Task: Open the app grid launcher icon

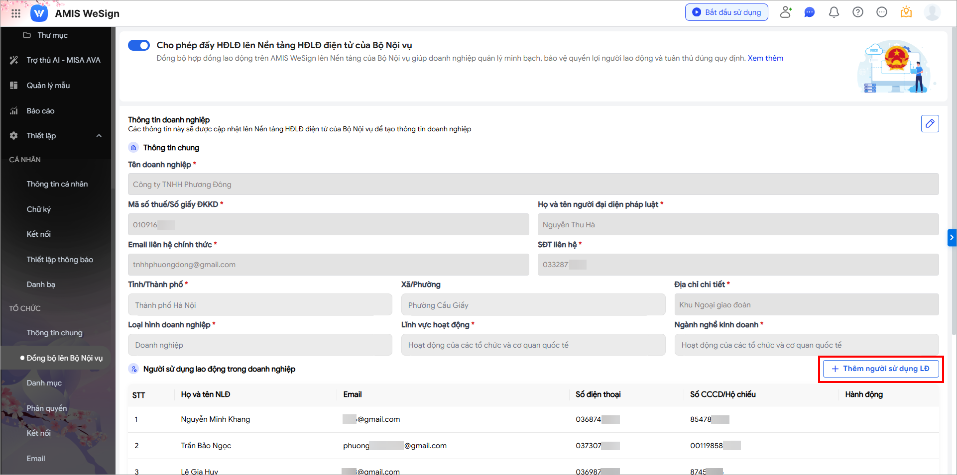Action: click(x=16, y=13)
